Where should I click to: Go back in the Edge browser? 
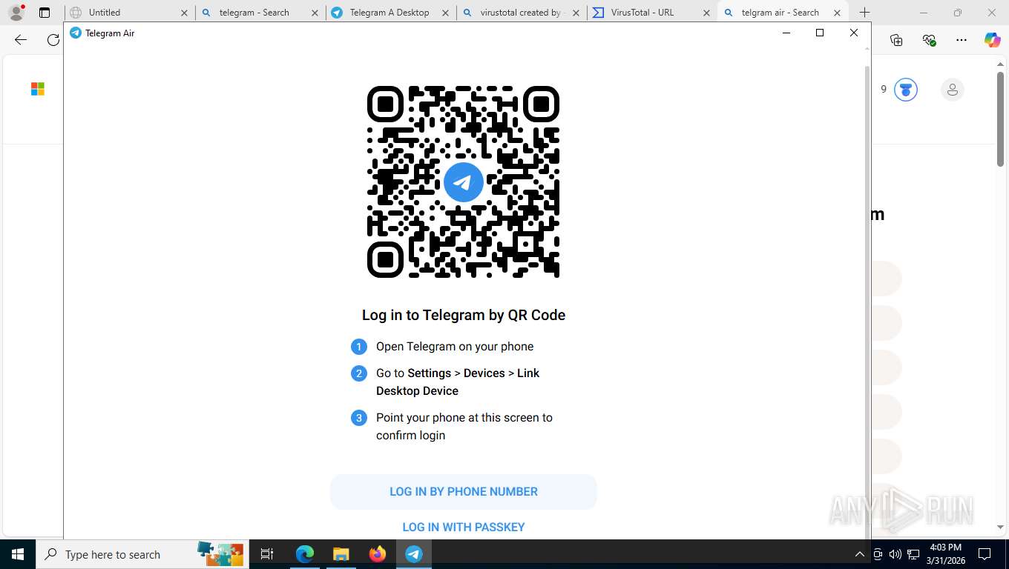[21, 40]
